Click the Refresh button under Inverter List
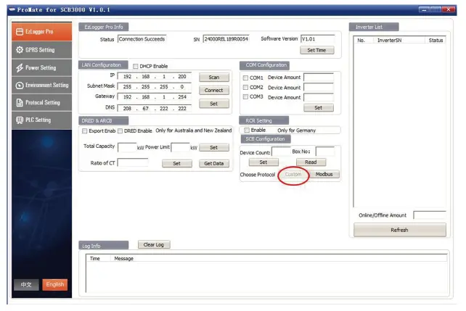This screenshot has width=466, height=311. click(400, 230)
